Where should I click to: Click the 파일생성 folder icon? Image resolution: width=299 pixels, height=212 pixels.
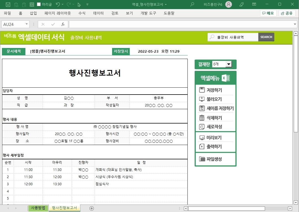coord(202,159)
